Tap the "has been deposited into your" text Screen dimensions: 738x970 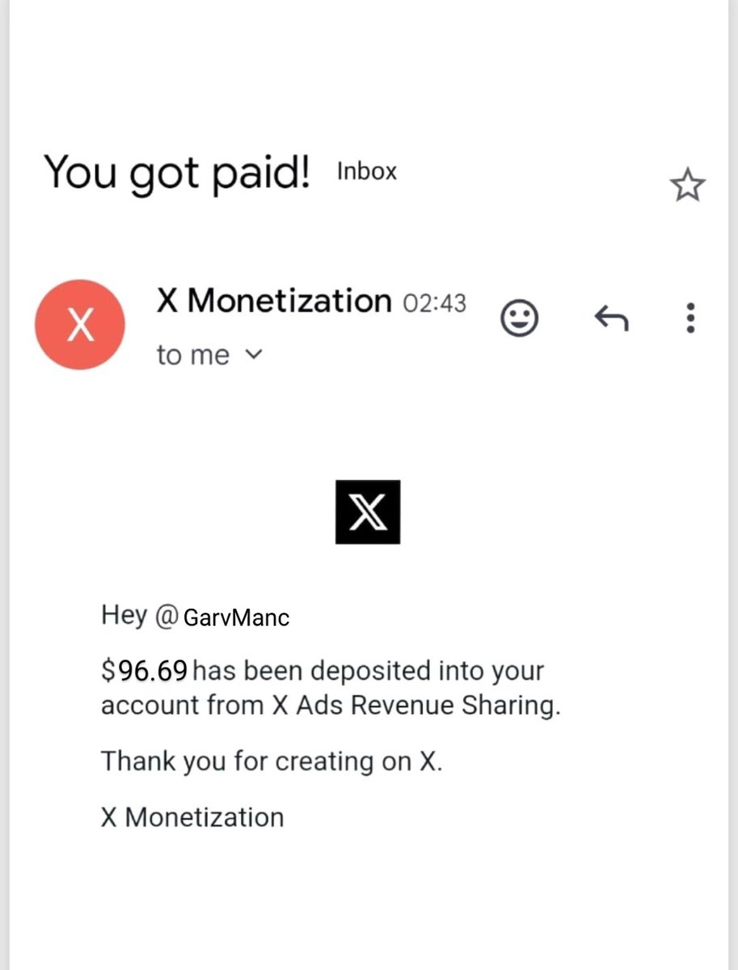pos(369,672)
